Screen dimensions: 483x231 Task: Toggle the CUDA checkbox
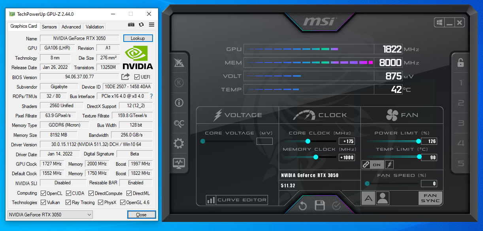[68, 193]
